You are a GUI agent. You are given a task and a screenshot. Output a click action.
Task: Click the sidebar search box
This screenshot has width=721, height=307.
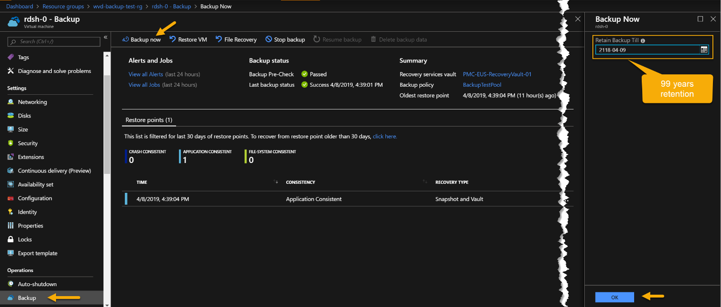[54, 42]
